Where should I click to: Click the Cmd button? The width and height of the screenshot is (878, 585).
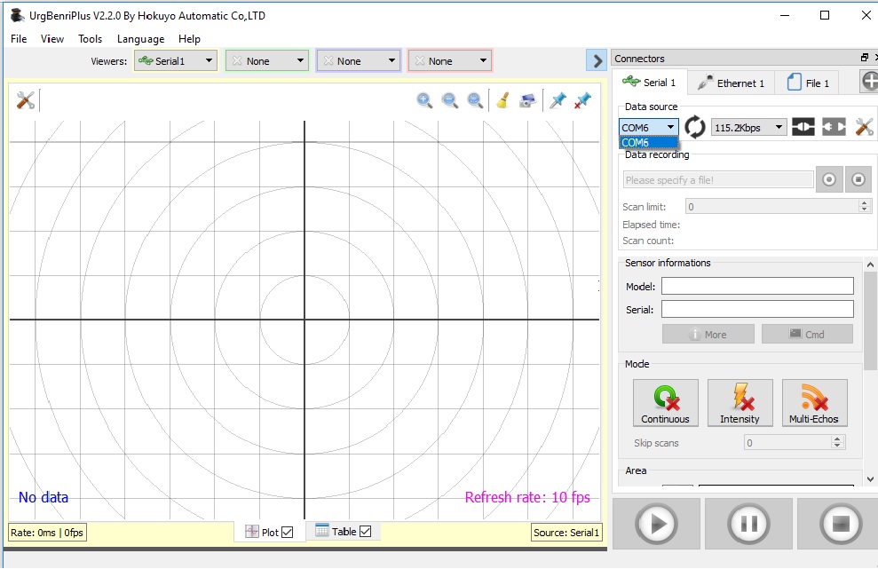807,334
